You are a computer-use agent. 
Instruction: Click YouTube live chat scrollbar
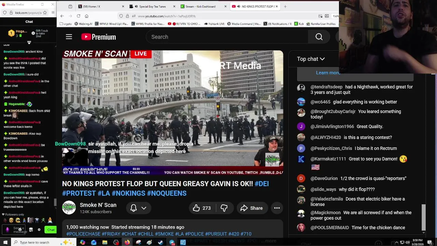424,217
